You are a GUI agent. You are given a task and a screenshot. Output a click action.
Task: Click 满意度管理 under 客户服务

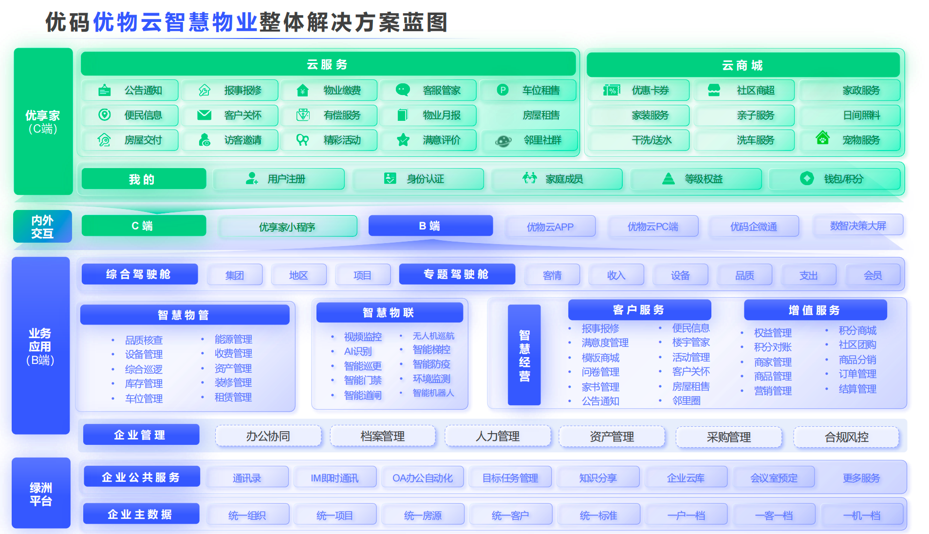tap(605, 343)
